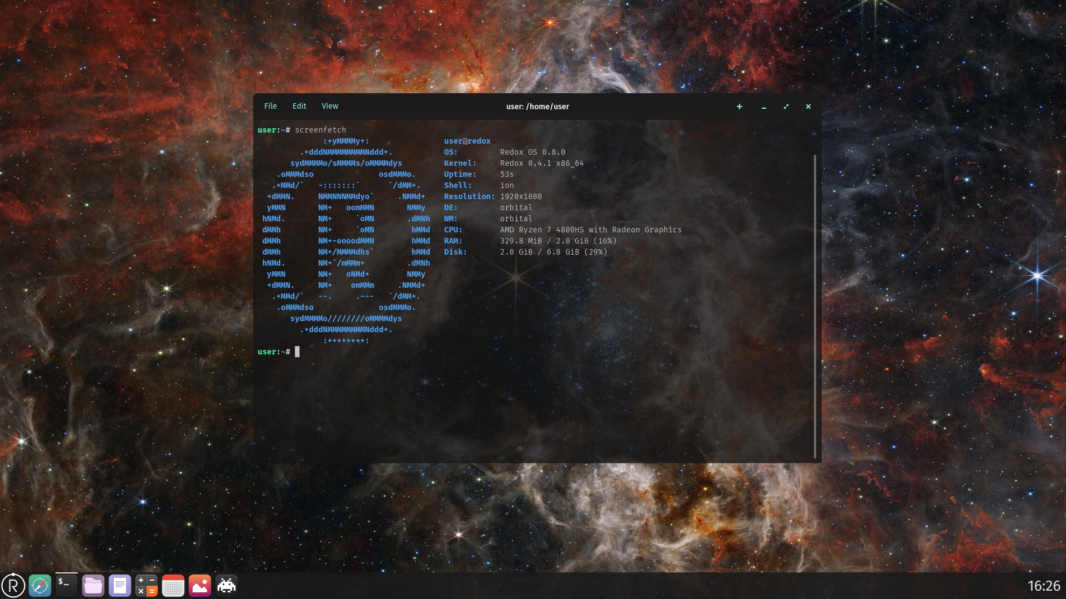Open the File menu
Image resolution: width=1066 pixels, height=599 pixels.
tap(270, 106)
